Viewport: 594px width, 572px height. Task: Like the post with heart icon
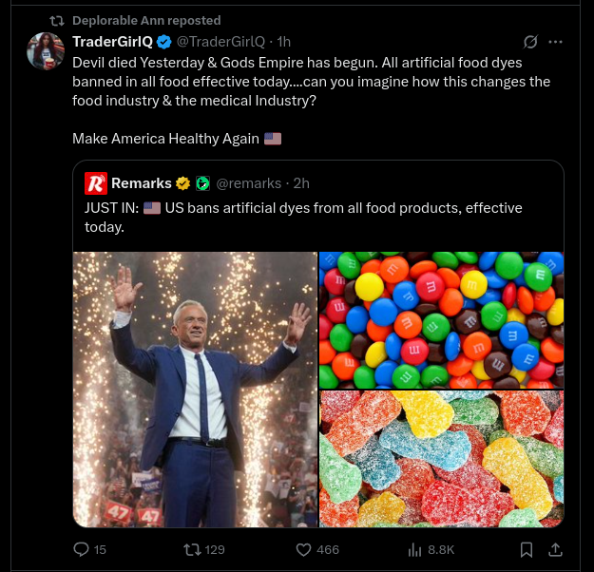point(304,549)
